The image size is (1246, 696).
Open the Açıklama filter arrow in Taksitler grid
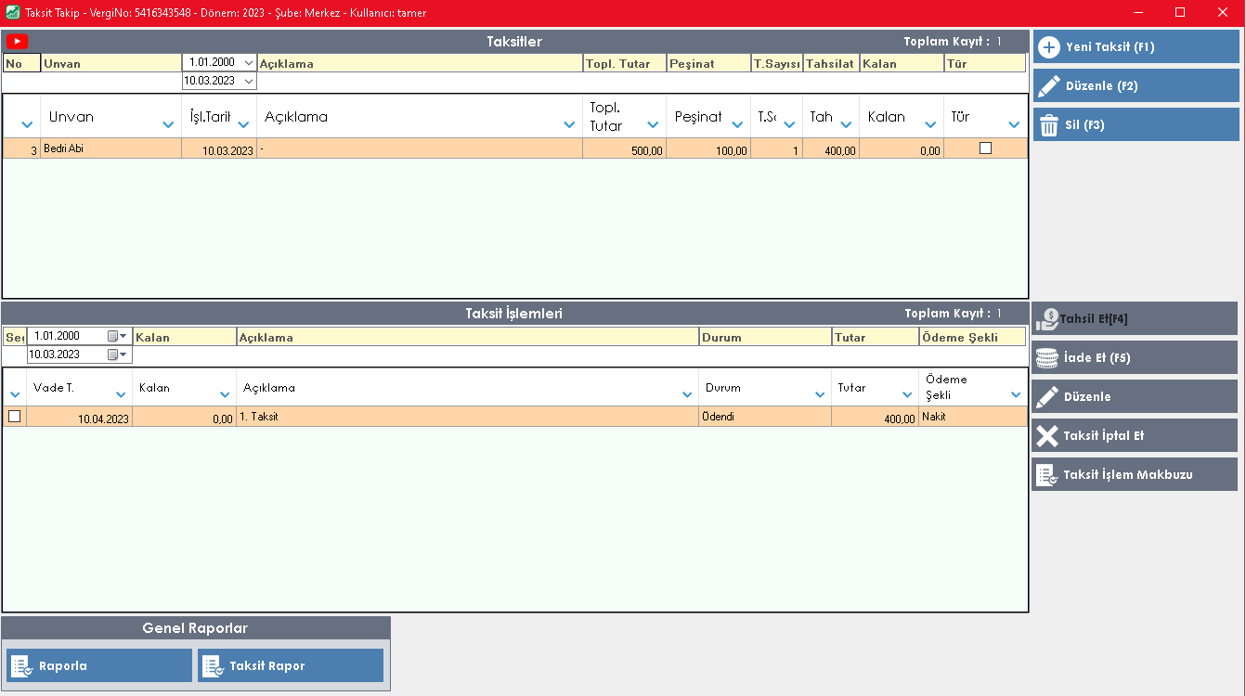(x=568, y=124)
